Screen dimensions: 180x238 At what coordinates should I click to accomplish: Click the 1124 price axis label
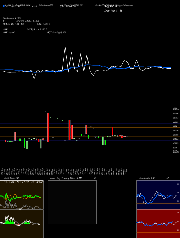click(175, 127)
